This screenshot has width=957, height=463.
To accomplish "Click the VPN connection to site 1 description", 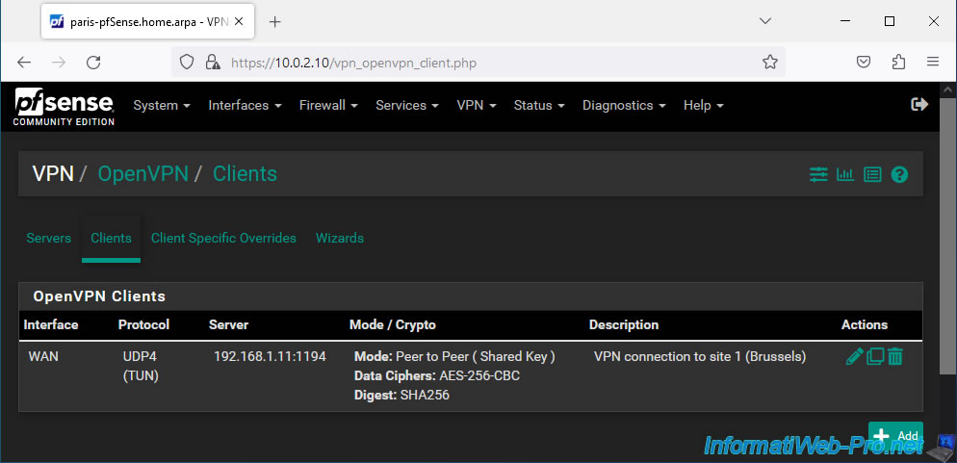I will [x=700, y=356].
